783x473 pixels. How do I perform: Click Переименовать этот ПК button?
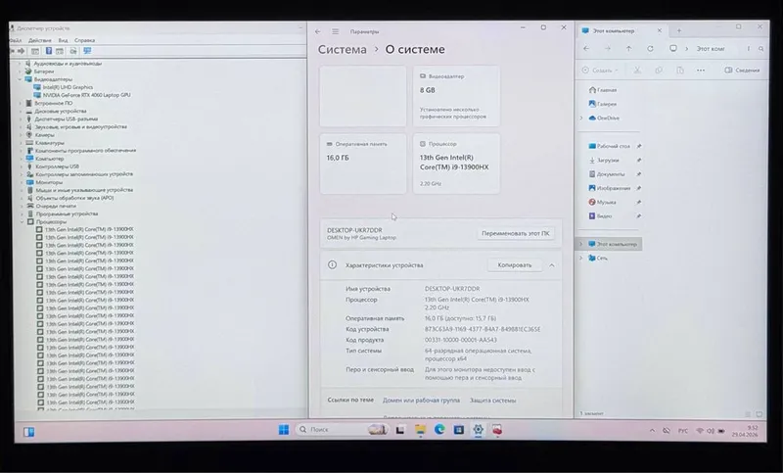point(516,233)
